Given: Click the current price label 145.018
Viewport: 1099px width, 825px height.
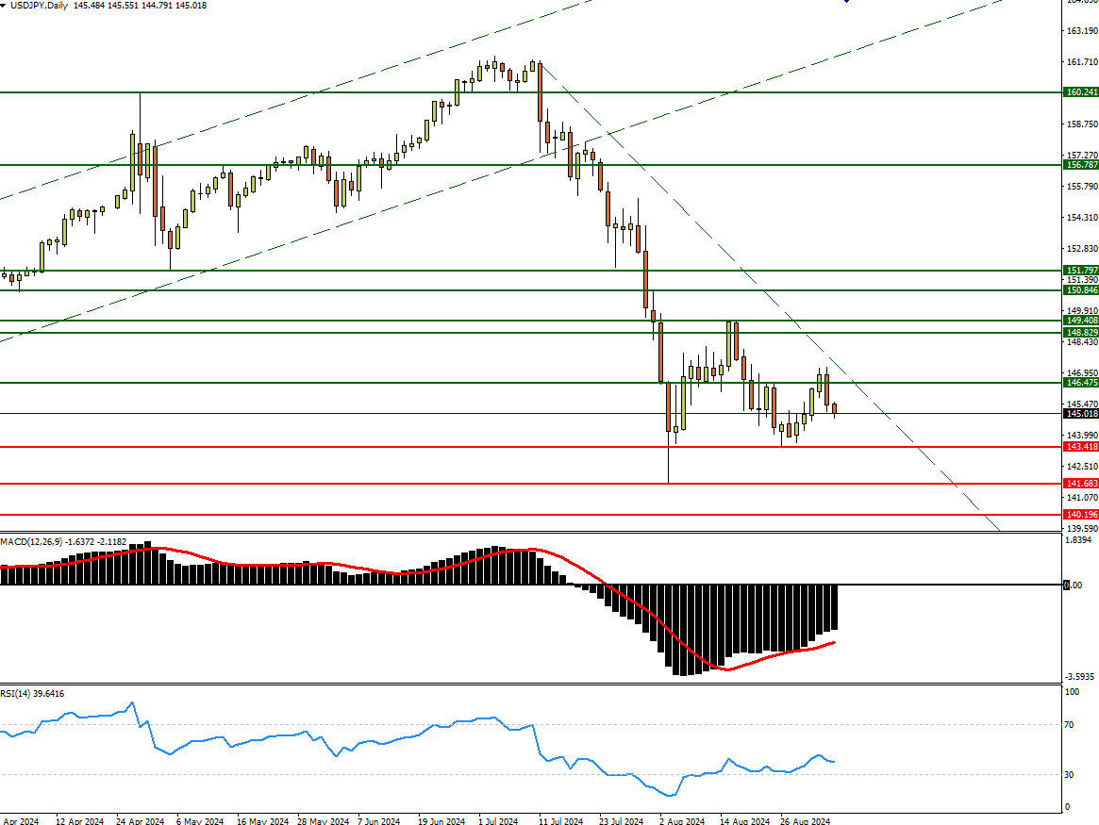Looking at the screenshot, I should 1081,413.
